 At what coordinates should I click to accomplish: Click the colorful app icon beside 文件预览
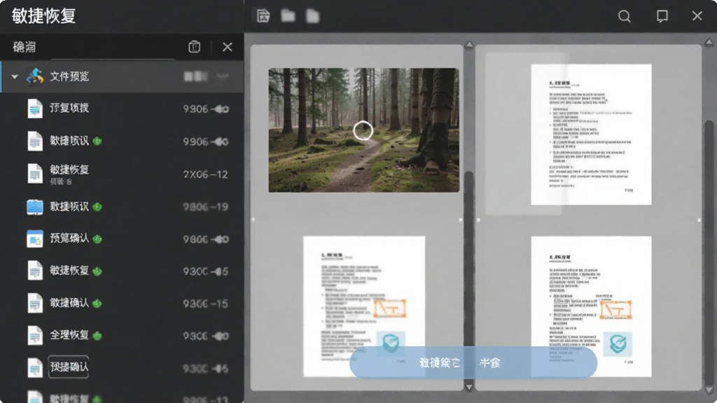(35, 76)
